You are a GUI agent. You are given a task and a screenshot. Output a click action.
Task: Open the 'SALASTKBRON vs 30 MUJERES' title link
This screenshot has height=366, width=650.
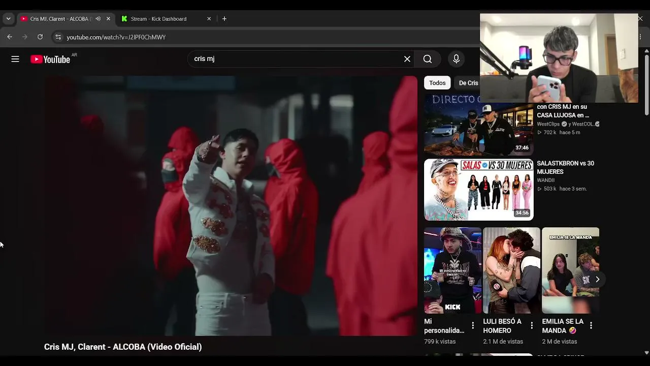565,167
